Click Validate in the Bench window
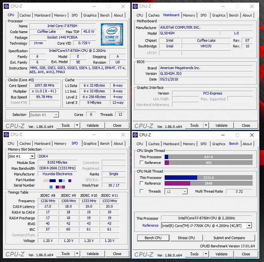This screenshot has height=262, width=264. pos(221,254)
